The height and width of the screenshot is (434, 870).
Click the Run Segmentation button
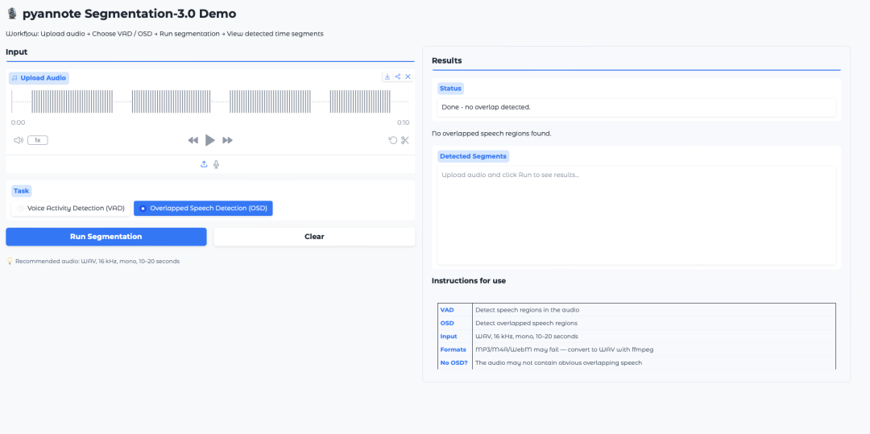(106, 237)
